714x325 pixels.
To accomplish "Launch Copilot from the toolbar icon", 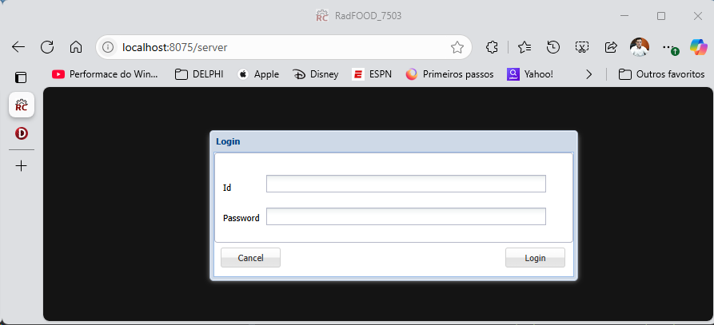I will [698, 47].
